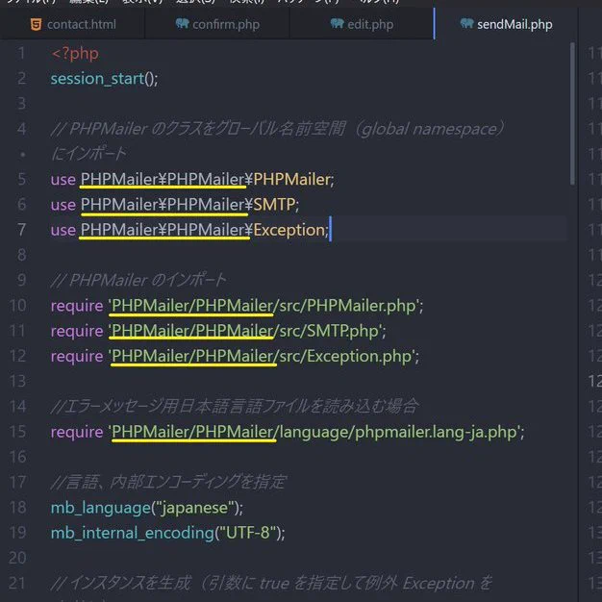Image resolution: width=602 pixels, height=602 pixels.
Task: Click the vertical scrollbar thumb of the editor
Action: point(572,113)
